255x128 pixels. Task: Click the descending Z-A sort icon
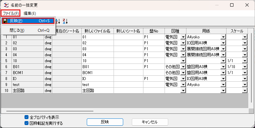coord(65,21)
